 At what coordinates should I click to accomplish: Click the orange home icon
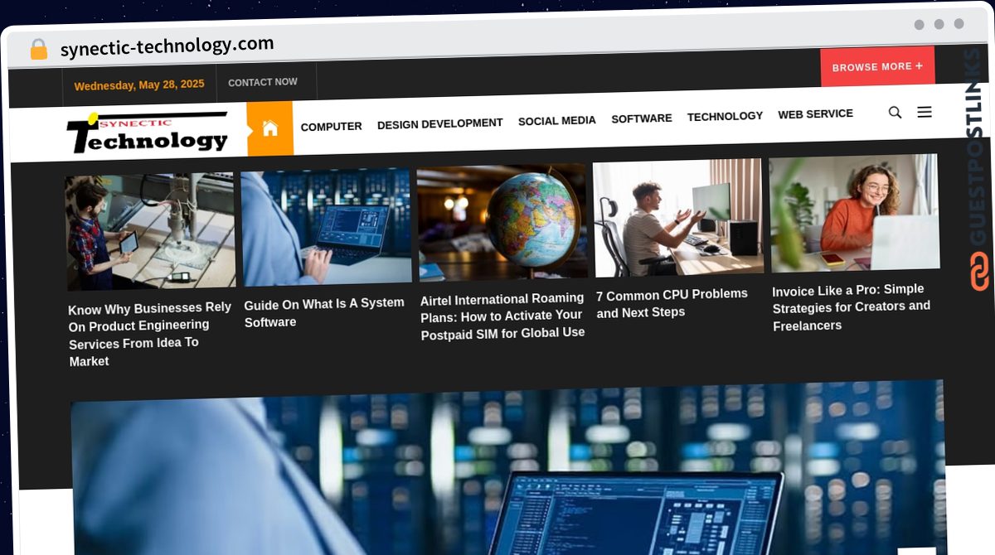pos(269,128)
